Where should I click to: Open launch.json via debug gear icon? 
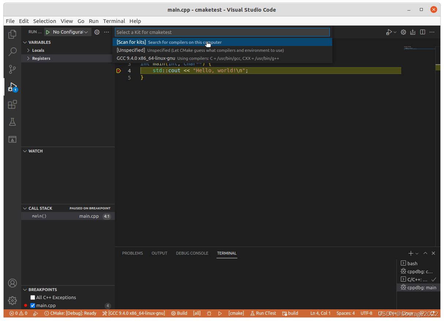97,32
